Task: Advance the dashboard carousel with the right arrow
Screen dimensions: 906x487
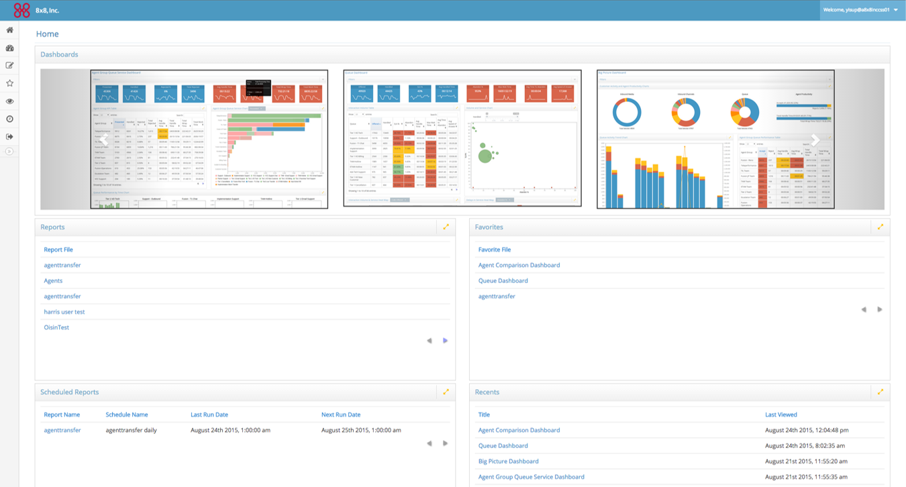Action: click(x=814, y=139)
